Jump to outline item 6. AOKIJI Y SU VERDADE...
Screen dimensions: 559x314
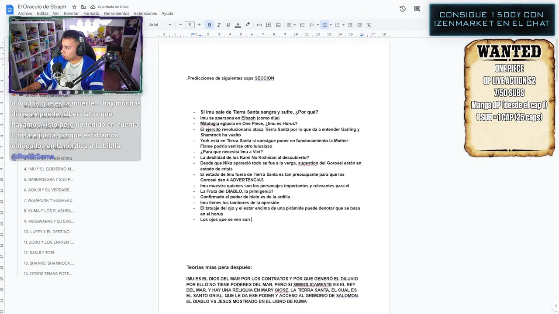click(48, 190)
